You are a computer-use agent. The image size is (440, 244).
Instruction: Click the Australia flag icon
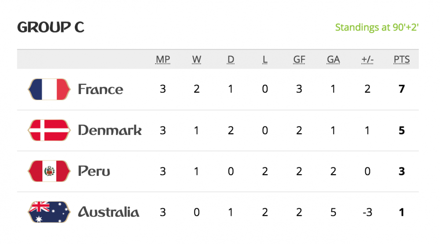tap(49, 212)
